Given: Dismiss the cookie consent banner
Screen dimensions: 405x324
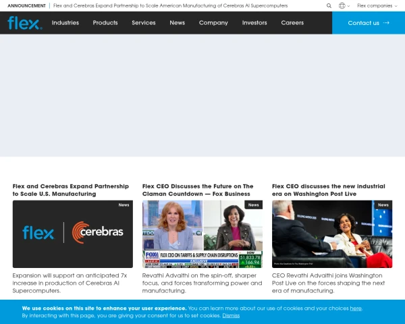Looking at the screenshot, I should (x=231, y=315).
